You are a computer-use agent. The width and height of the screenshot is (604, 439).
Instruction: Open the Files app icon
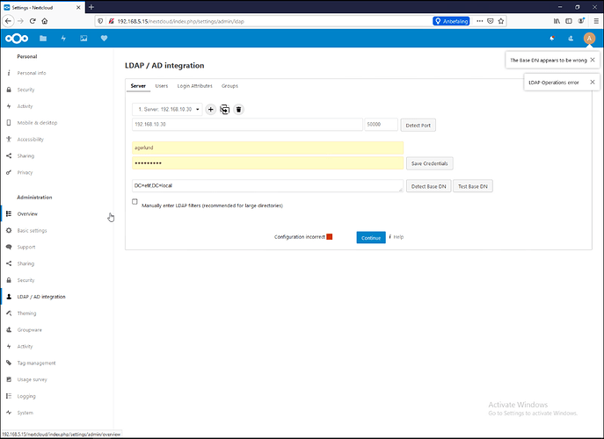click(43, 38)
